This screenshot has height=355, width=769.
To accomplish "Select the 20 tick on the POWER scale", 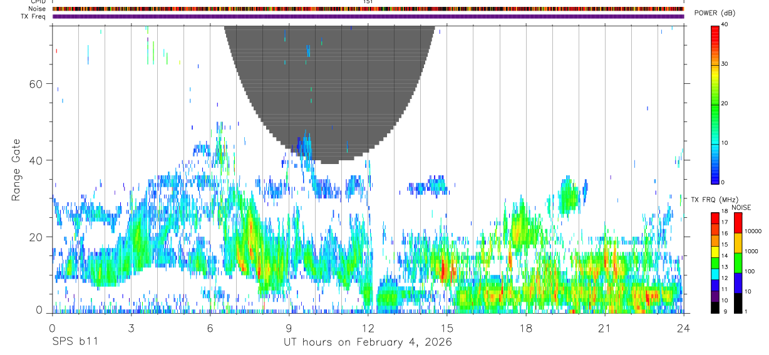I will point(725,103).
